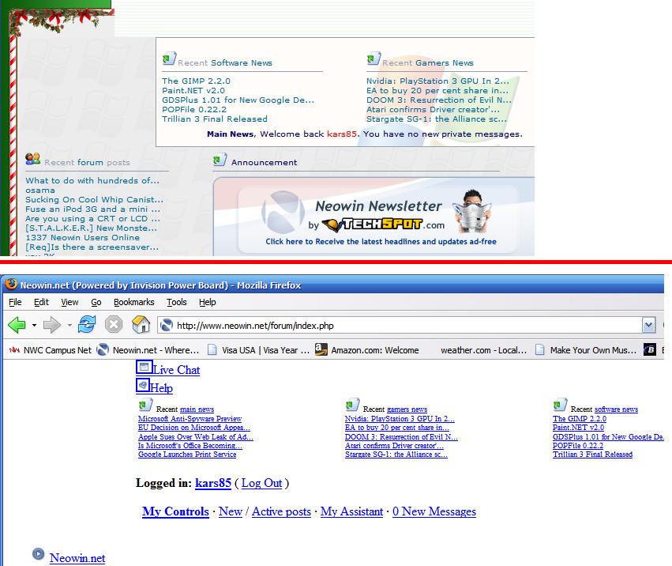Open the Edit menu
Screen dimensions: 672x566
41,302
